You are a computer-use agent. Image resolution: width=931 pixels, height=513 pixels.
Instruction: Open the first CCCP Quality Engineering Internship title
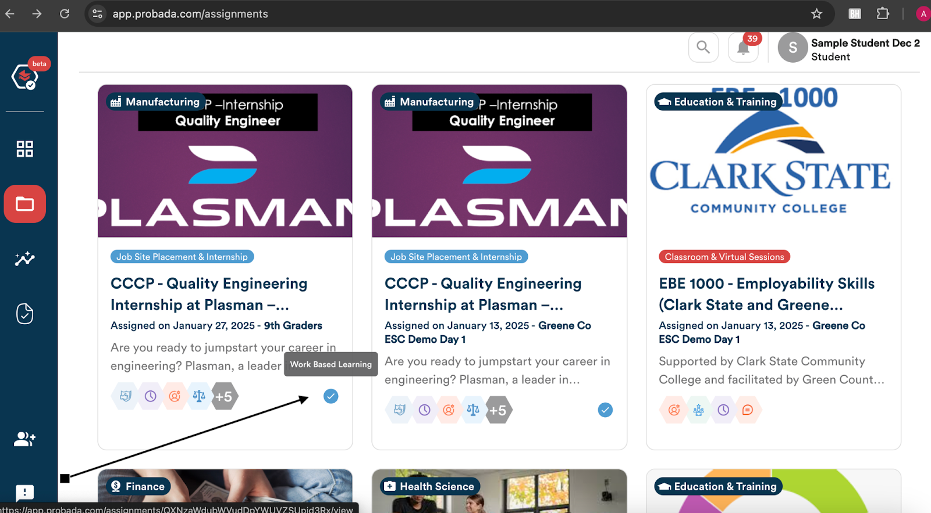click(209, 294)
